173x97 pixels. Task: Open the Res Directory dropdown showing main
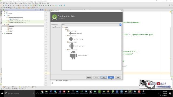click(x=120, y=25)
